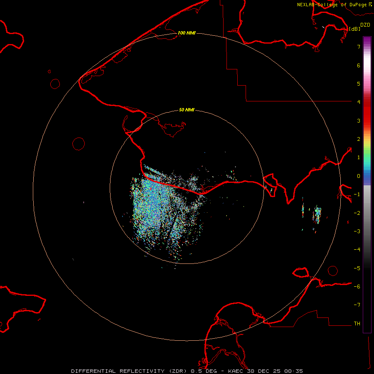This screenshot has height=374, width=374.
Task: Click the "50 NMI" range ring label
Action: pyautogui.click(x=187, y=110)
